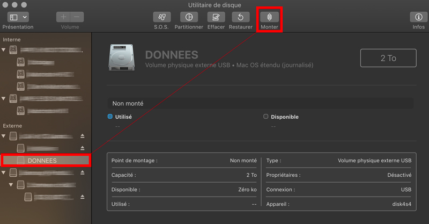Open the Présentation view dropdown
The width and height of the screenshot is (429, 224).
tap(18, 17)
